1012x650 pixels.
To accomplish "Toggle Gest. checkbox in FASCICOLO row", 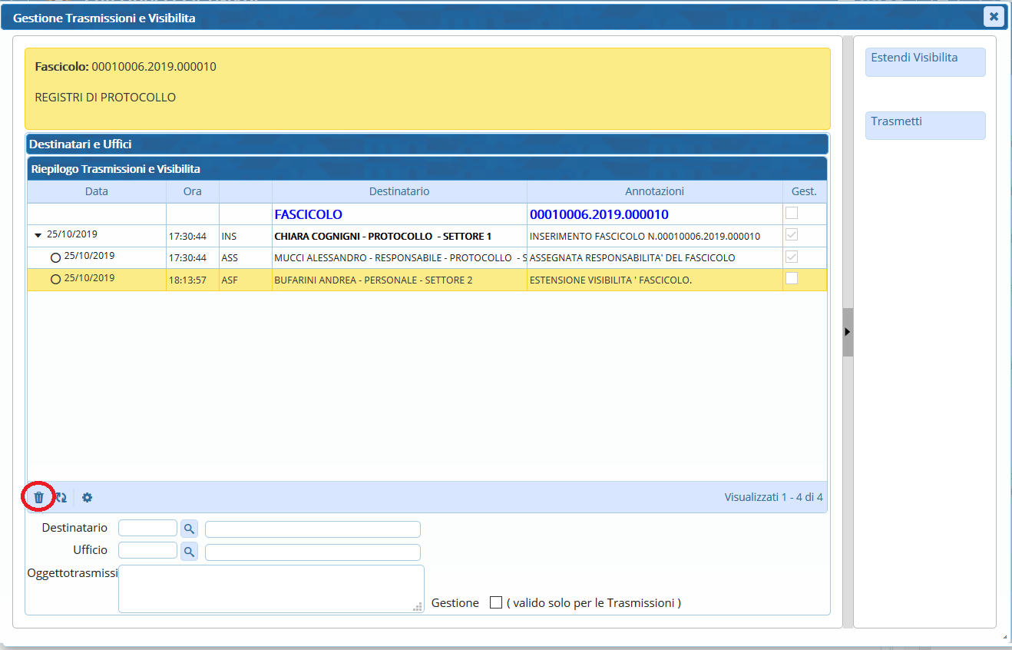I will tap(791, 214).
